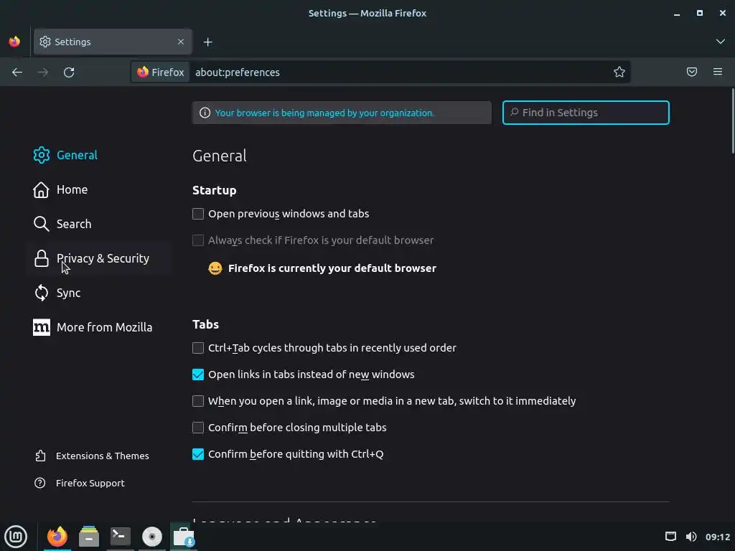735x551 pixels.
Task: Bookmark this page with the star icon
Action: 619,72
